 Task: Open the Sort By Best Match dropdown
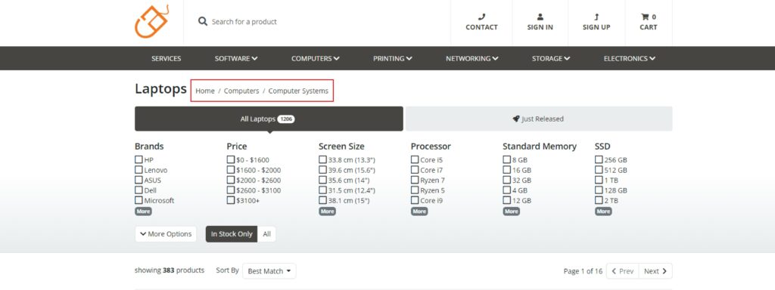click(269, 271)
